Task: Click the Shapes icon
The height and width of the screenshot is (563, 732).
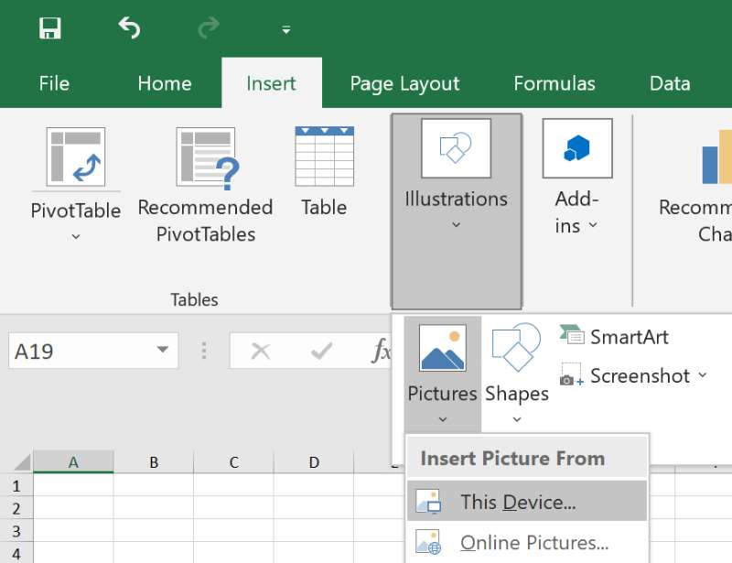Action: tap(516, 348)
